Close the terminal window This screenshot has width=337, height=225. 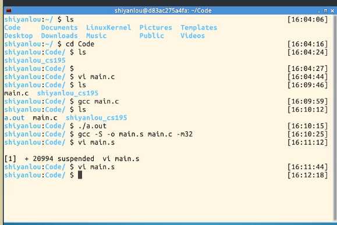[x=332, y=10]
